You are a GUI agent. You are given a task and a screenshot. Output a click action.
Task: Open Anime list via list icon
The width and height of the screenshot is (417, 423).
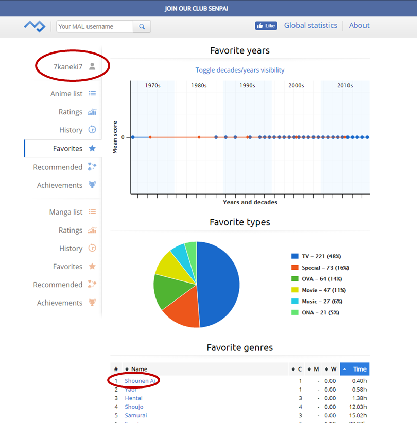(92, 94)
